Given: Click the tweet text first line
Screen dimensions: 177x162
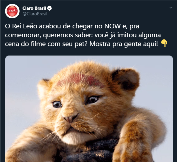Looking at the screenshot, I should tap(72, 26).
